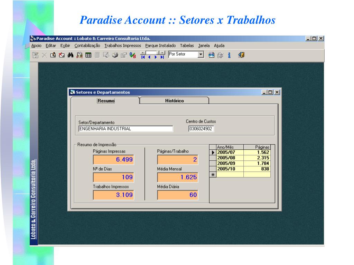This screenshot has width=354, height=265.
Task: Click the 2005/09 cell
Action: pyautogui.click(x=230, y=163)
